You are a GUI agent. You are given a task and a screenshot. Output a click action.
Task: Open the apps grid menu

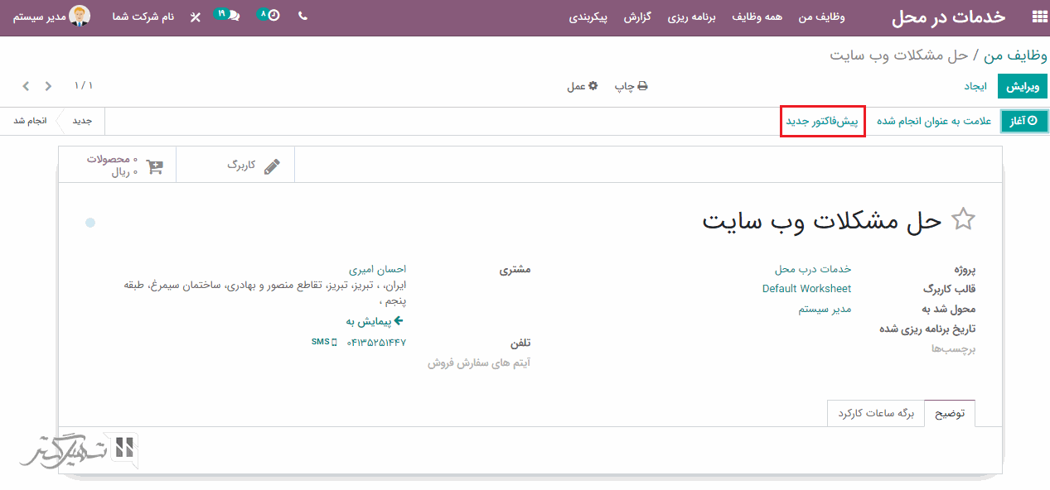tap(1038, 17)
